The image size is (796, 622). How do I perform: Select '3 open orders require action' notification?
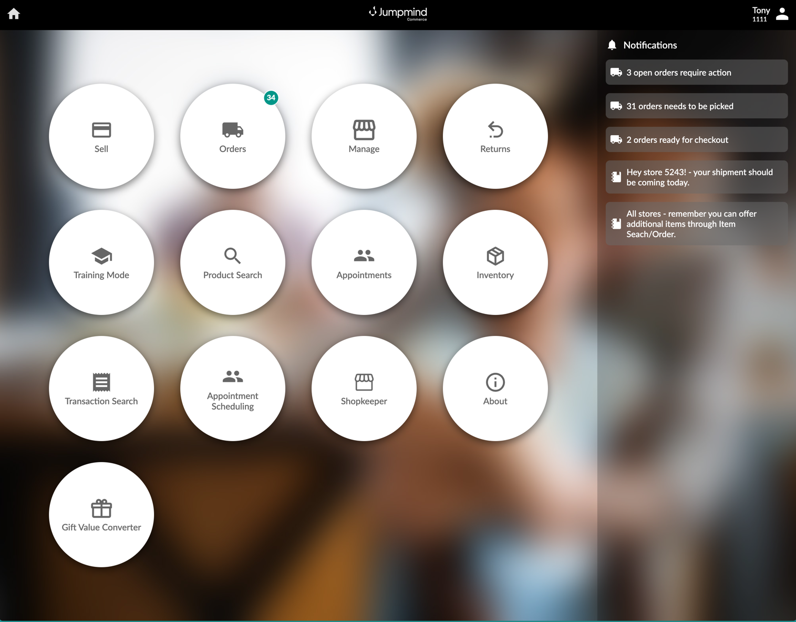click(x=696, y=73)
